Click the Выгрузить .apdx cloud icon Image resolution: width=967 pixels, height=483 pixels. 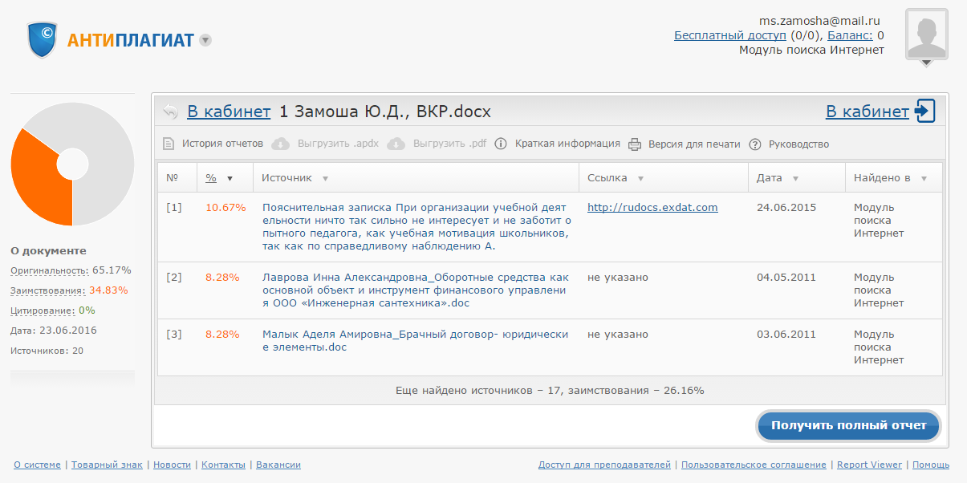tap(280, 144)
